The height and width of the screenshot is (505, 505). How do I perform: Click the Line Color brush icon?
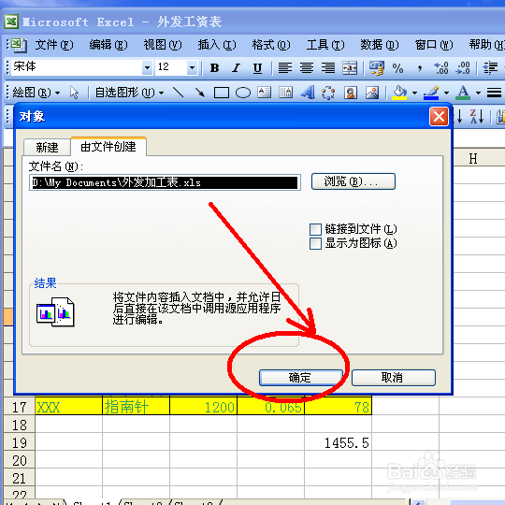tap(431, 93)
